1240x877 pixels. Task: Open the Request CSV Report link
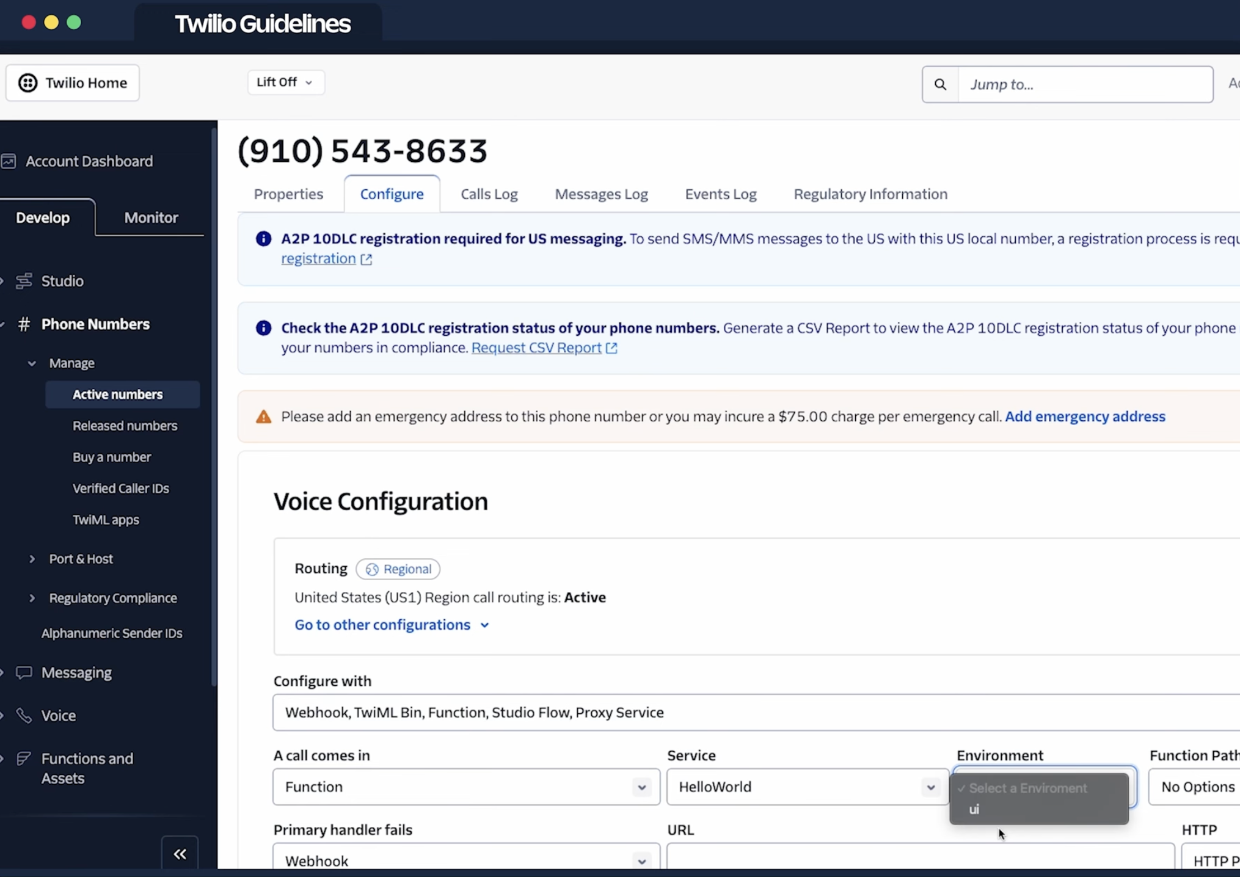[536, 348]
